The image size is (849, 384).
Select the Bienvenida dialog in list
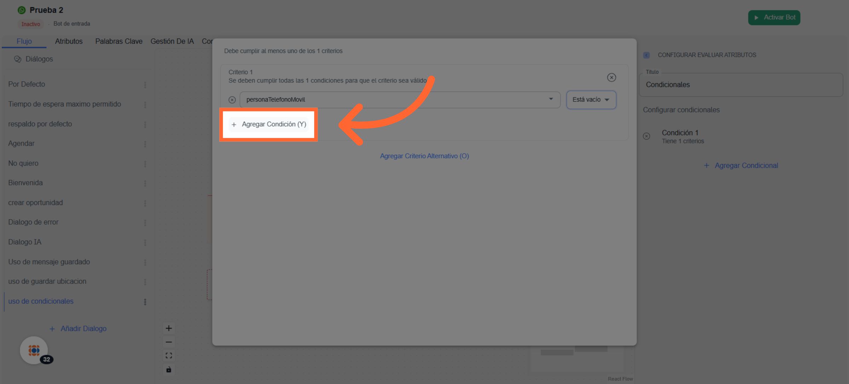(25, 183)
